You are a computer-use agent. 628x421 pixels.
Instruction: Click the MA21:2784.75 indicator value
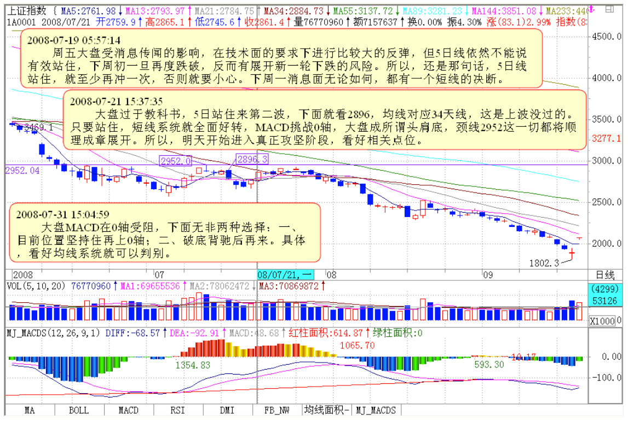click(x=224, y=11)
